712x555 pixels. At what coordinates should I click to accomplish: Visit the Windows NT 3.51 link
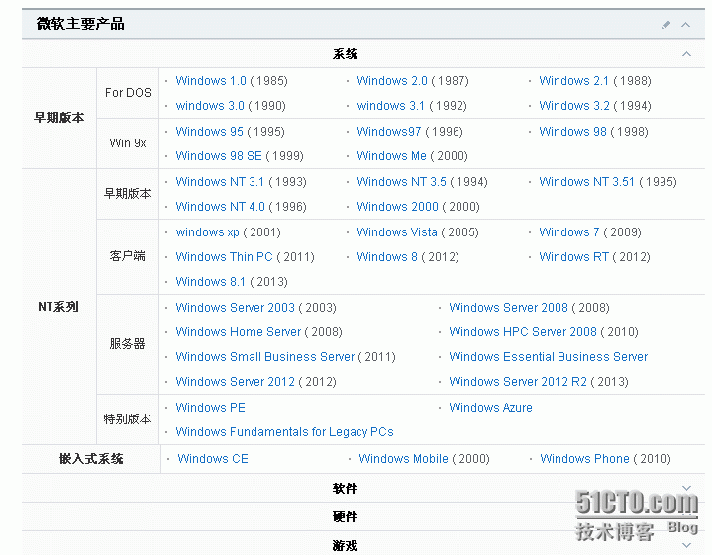click(586, 181)
